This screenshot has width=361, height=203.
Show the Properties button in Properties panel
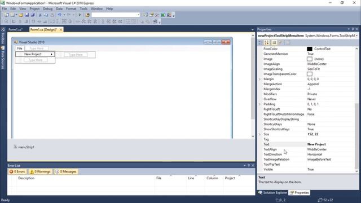[x=274, y=43]
